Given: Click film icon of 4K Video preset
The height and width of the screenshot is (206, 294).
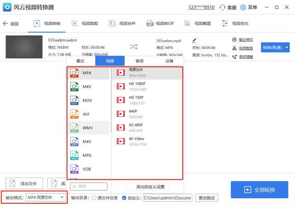Looking at the screenshot, I should pyautogui.click(x=121, y=141).
